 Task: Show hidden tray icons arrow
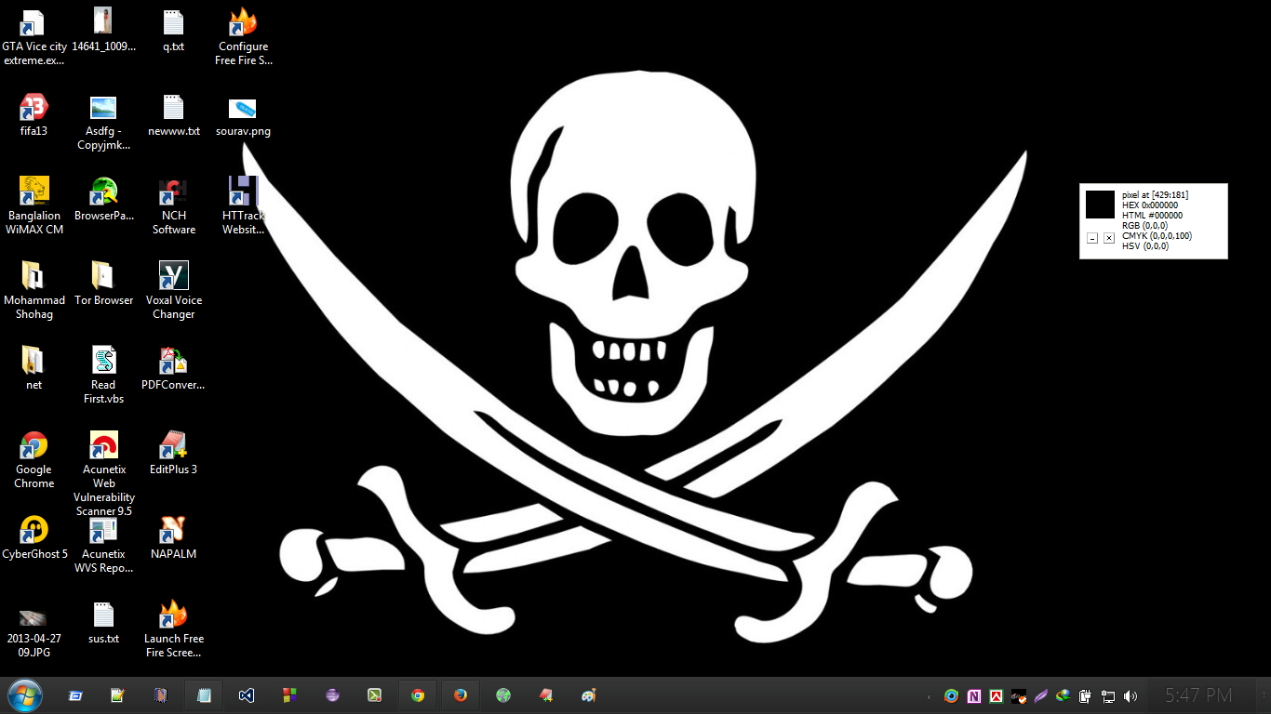929,696
